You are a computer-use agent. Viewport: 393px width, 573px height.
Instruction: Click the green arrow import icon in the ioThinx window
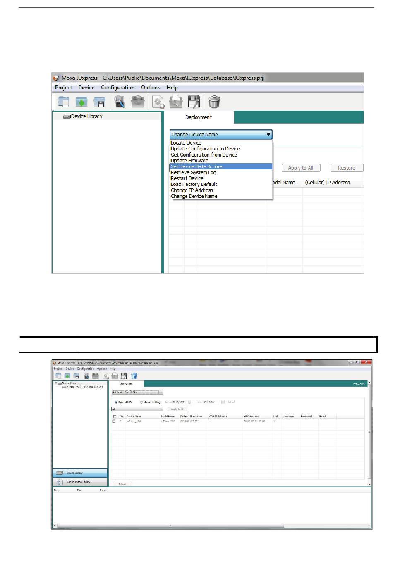coord(67,376)
